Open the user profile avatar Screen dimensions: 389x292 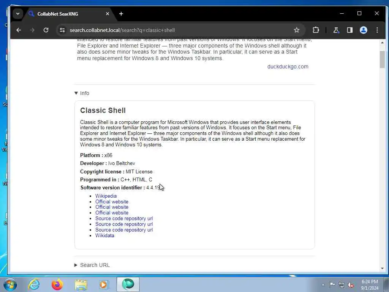pos(364,30)
